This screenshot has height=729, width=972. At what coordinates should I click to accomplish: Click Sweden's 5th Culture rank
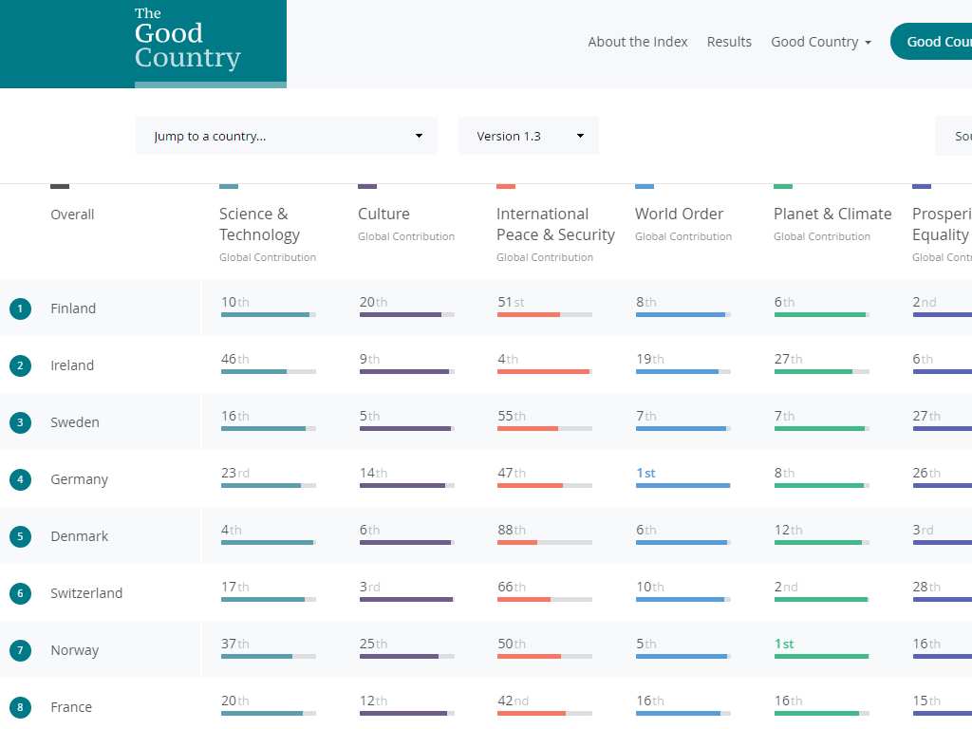pyautogui.click(x=369, y=416)
